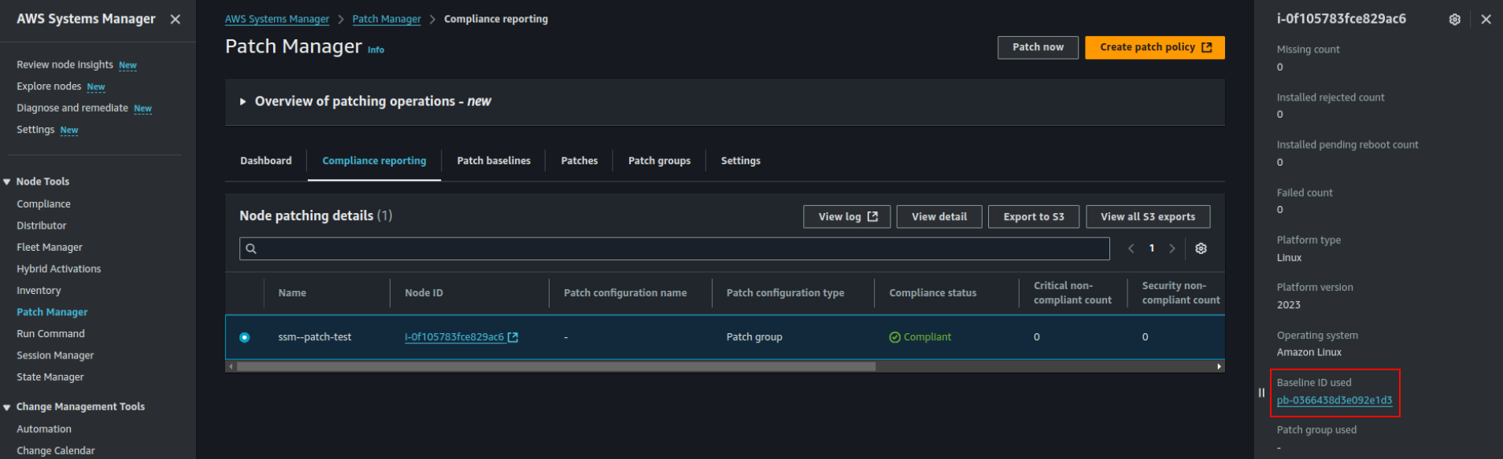Viewport: 1503px width, 459px height.
Task: Open Patch Manager breadcrumb link
Action: click(x=387, y=19)
